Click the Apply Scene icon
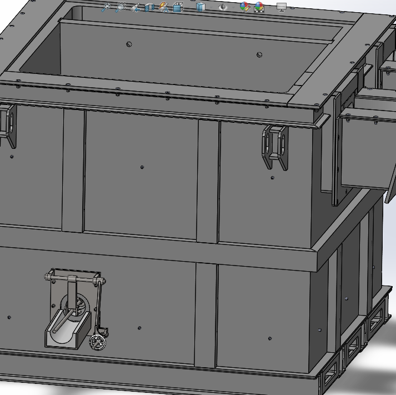 pyautogui.click(x=259, y=7)
